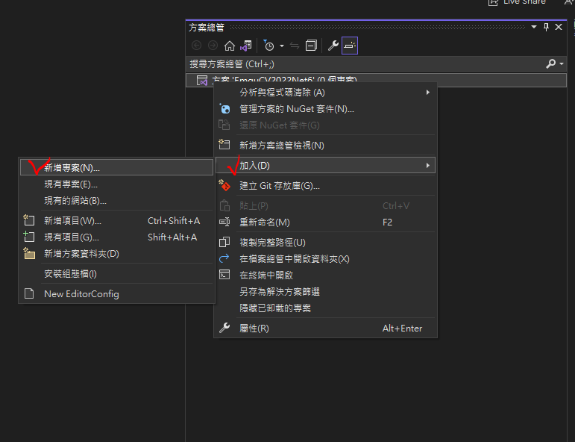Choose 複製完整路徑(U)
This screenshot has width=575, height=442.
pos(326,243)
